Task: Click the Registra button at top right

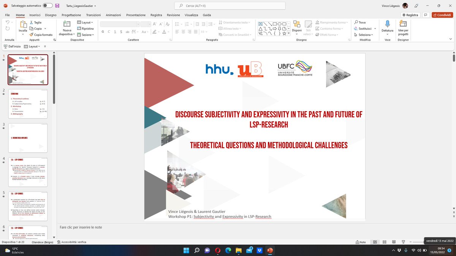Action: pyautogui.click(x=410, y=15)
